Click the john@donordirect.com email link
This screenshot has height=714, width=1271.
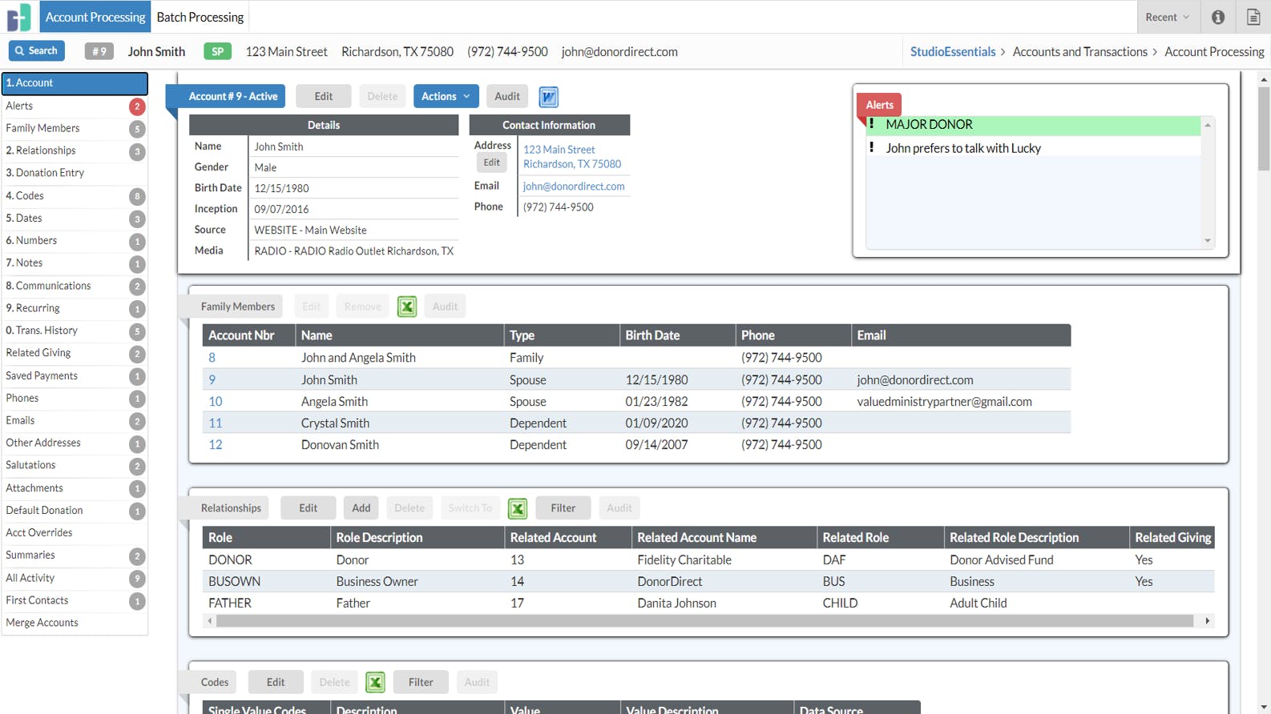(574, 187)
